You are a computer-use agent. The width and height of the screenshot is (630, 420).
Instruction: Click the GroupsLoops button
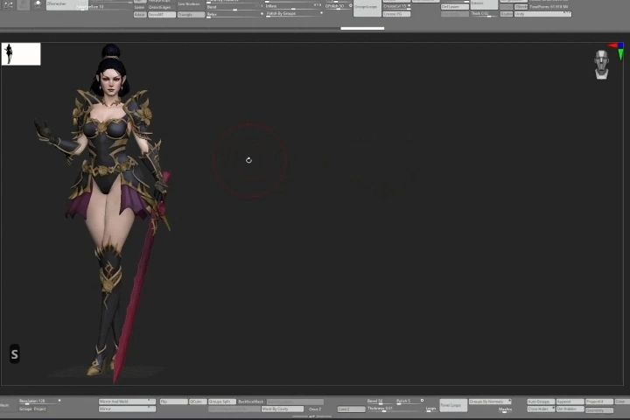click(x=367, y=7)
